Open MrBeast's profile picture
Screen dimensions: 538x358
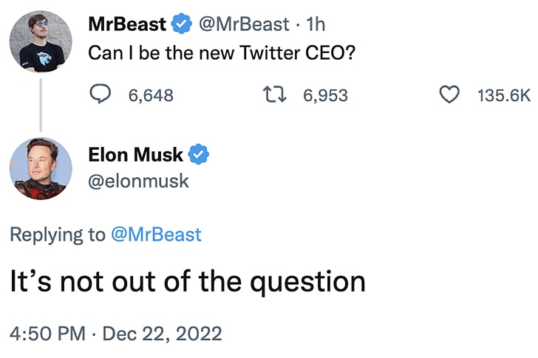[x=41, y=41]
